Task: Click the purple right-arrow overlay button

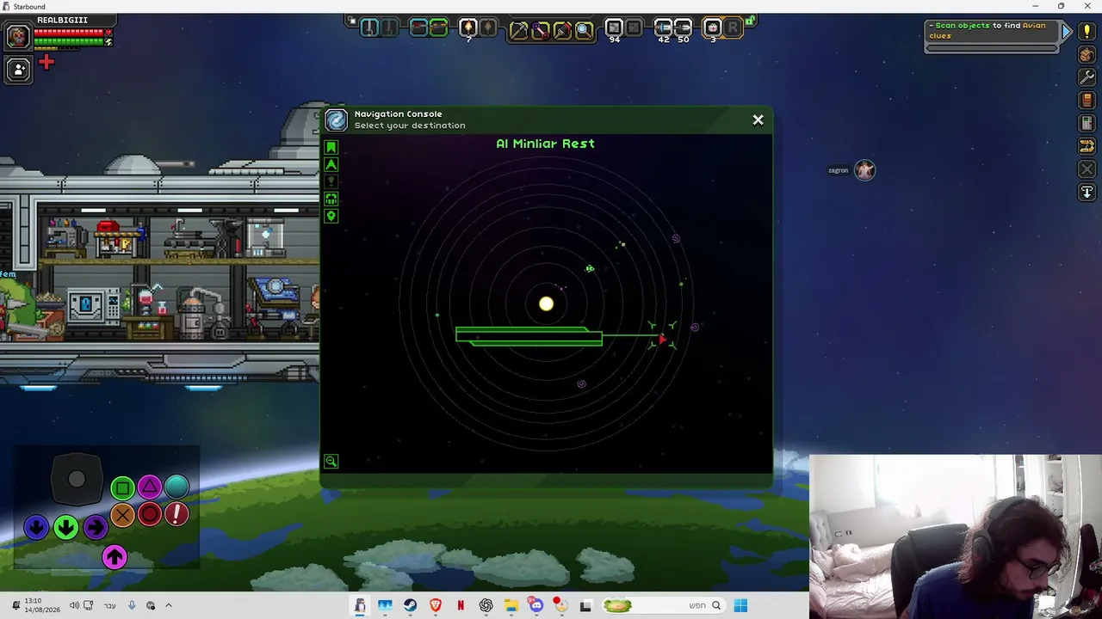Action: tap(95, 527)
